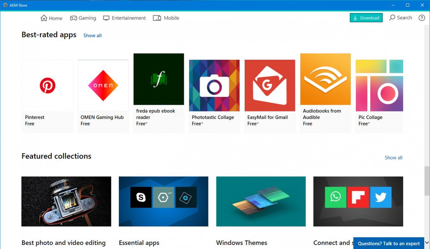This screenshot has height=249, width=430.
Task: Open Search
Action: coord(401,18)
